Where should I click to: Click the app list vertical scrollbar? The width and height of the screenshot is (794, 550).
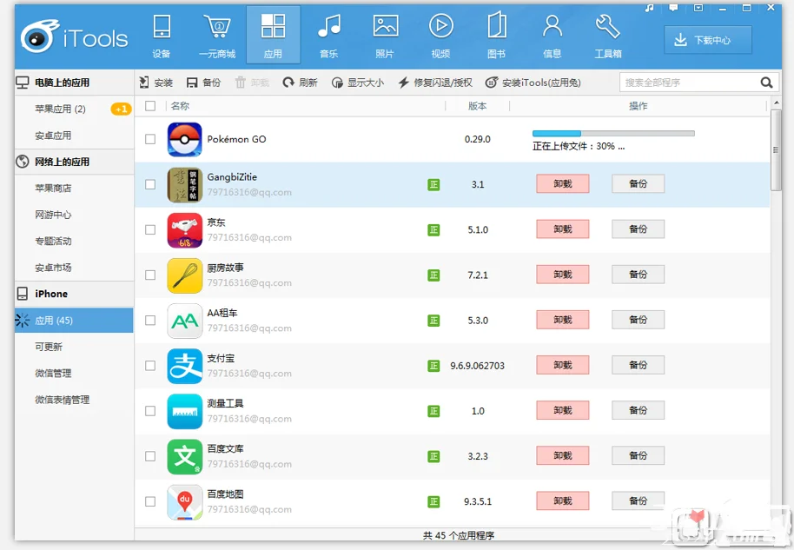tap(776, 150)
